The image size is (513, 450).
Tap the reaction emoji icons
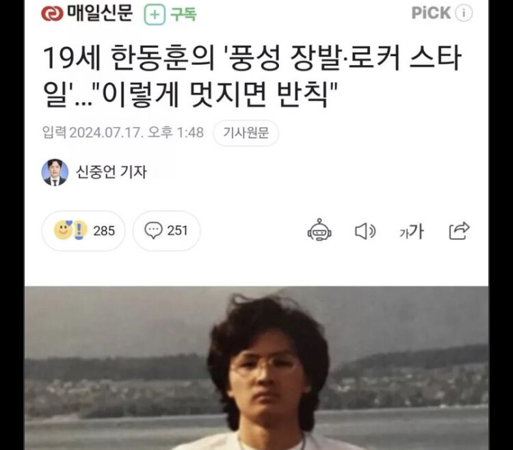coord(70,230)
